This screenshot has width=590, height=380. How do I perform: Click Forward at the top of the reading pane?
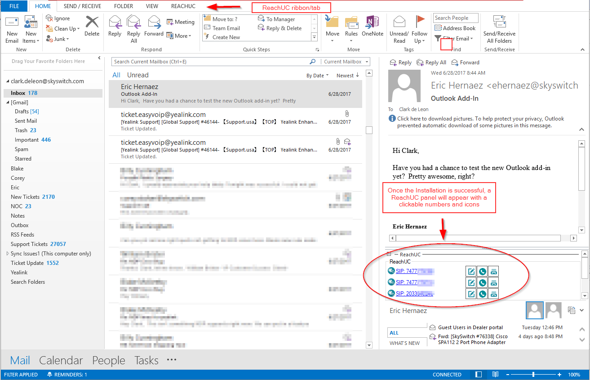pos(465,63)
